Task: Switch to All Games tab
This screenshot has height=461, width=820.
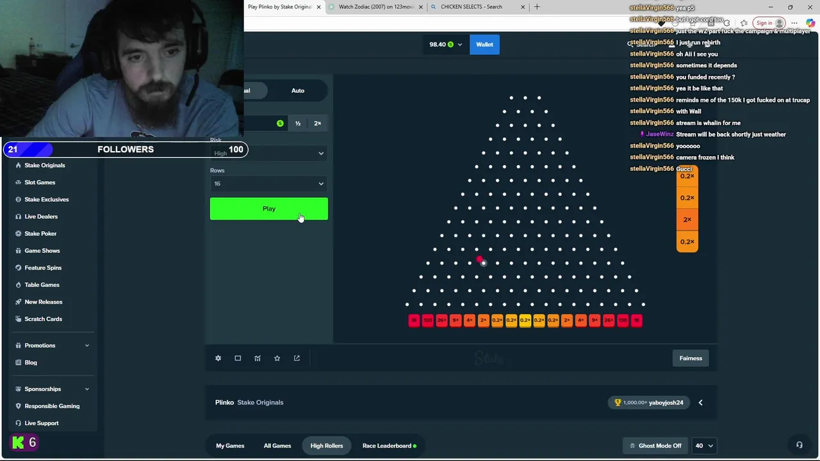Action: [277, 446]
